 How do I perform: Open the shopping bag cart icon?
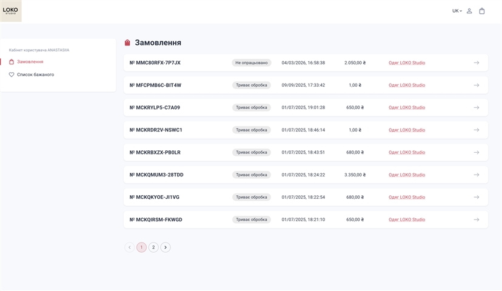tap(482, 11)
